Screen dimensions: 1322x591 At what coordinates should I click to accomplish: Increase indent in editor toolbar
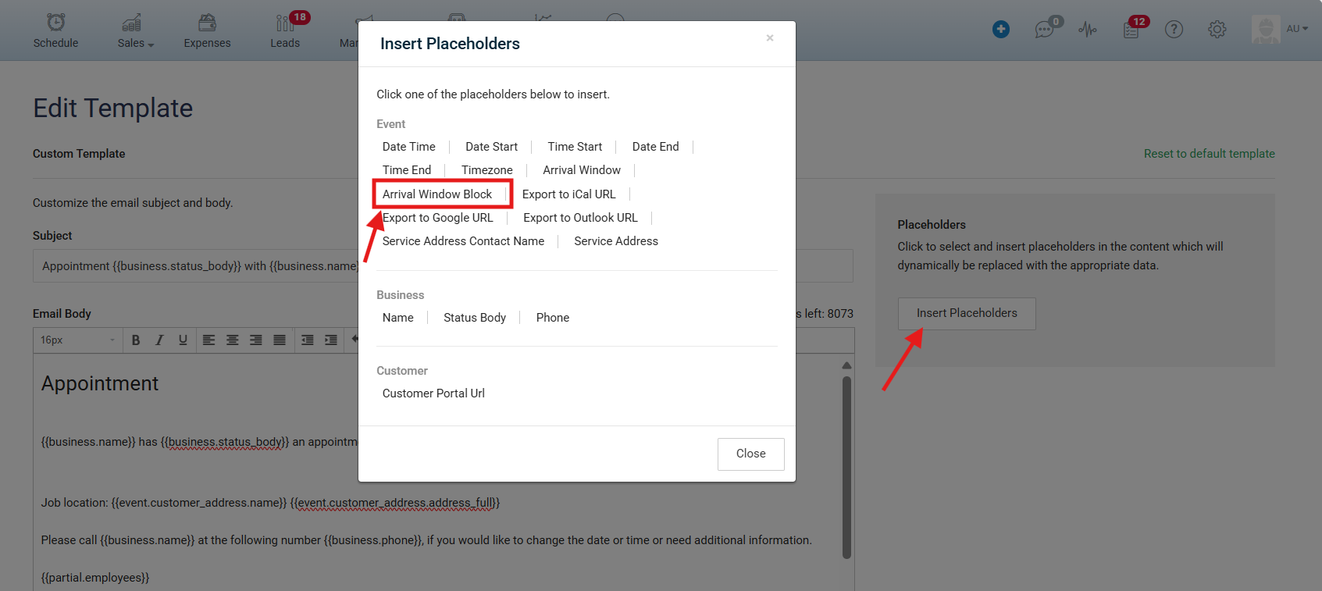[331, 340]
